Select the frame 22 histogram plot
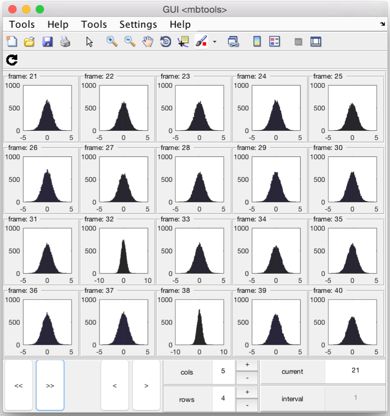Viewport: 390px width, 416px height. [x=123, y=108]
